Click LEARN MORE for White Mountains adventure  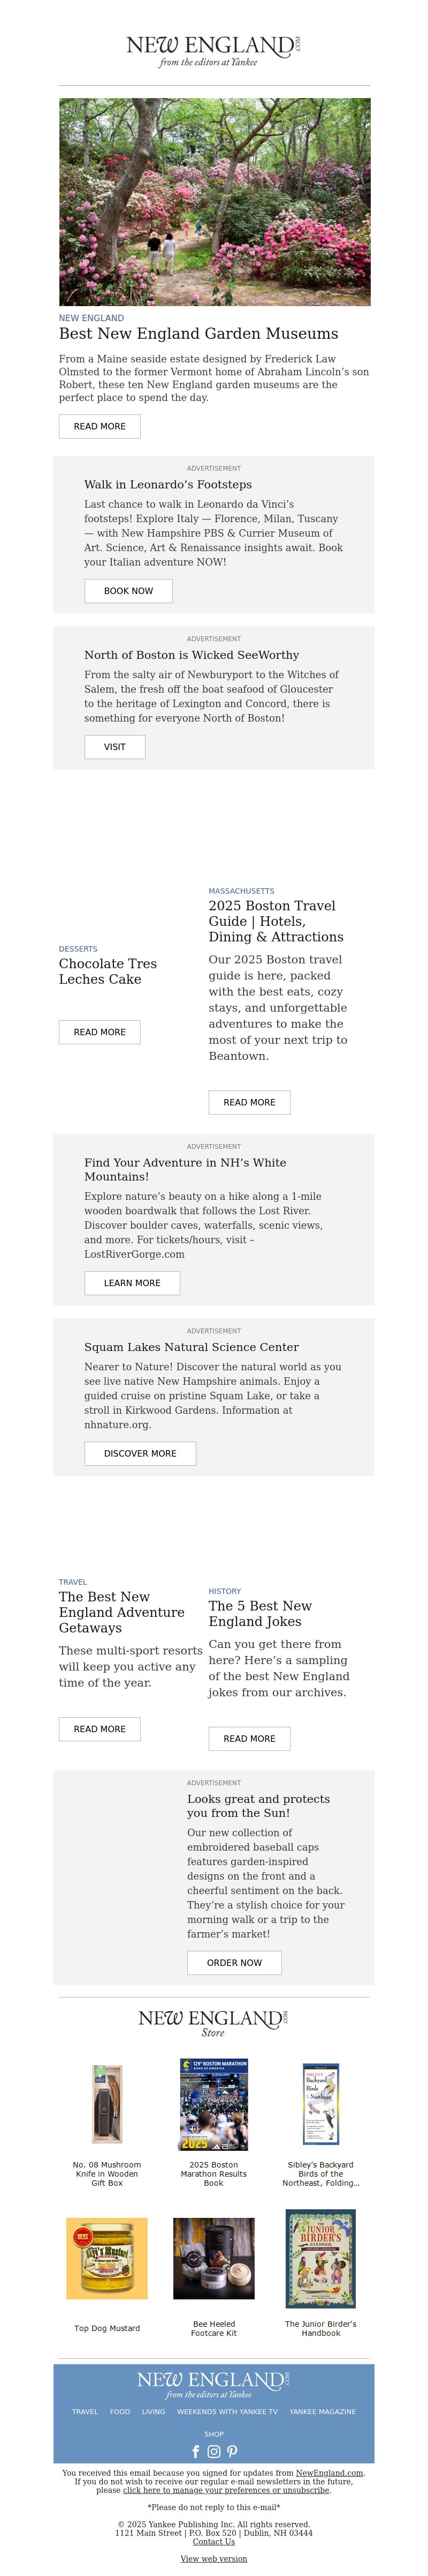point(133,1283)
